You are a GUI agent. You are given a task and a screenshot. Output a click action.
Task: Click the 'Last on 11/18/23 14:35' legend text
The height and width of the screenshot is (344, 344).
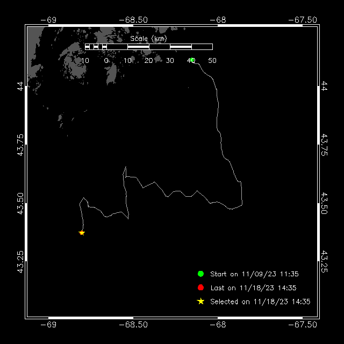[x=253, y=288]
